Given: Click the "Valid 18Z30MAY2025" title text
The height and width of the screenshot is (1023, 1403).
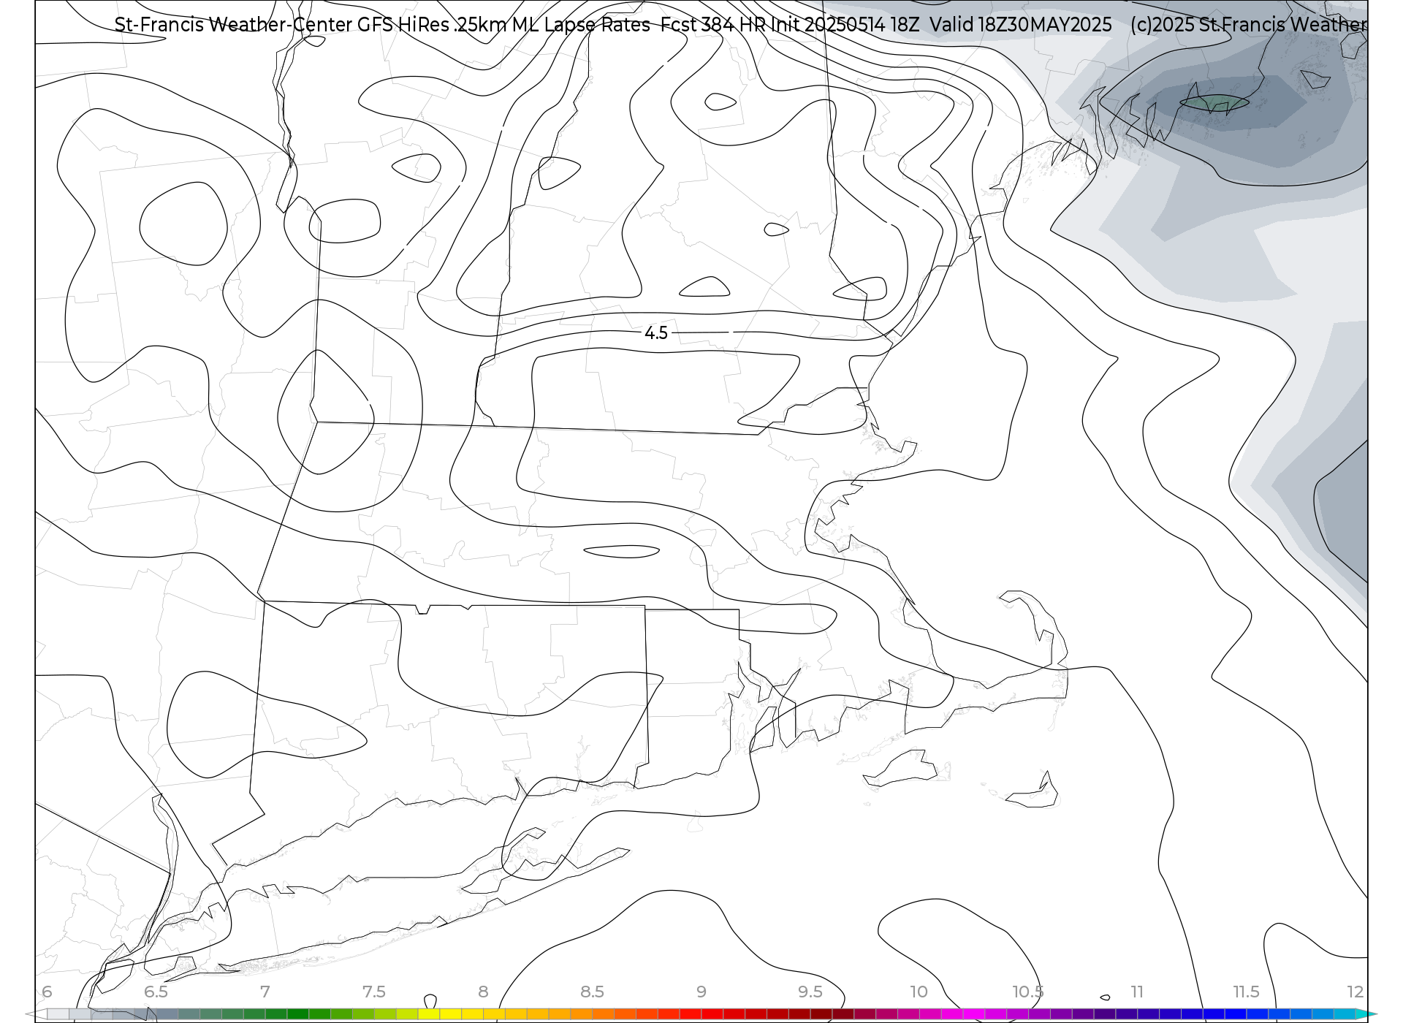Looking at the screenshot, I should 1021,25.
